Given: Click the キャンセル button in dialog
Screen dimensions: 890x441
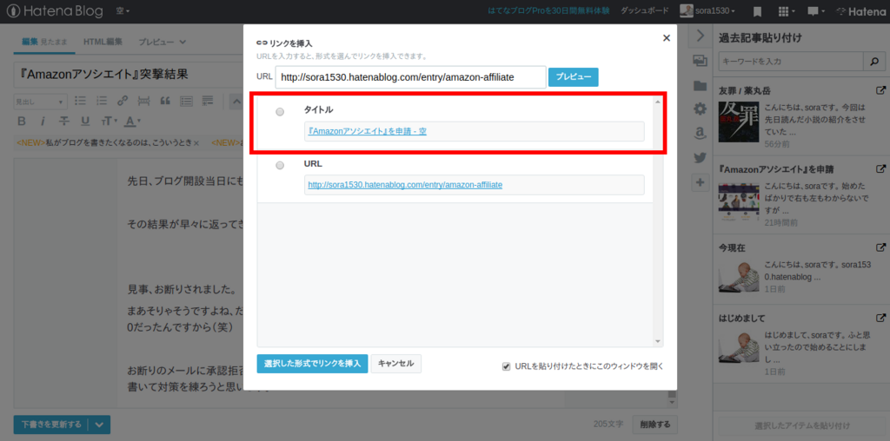Looking at the screenshot, I should click(x=396, y=364).
